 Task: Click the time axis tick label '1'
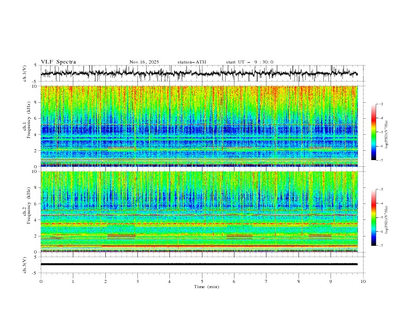coord(73,281)
